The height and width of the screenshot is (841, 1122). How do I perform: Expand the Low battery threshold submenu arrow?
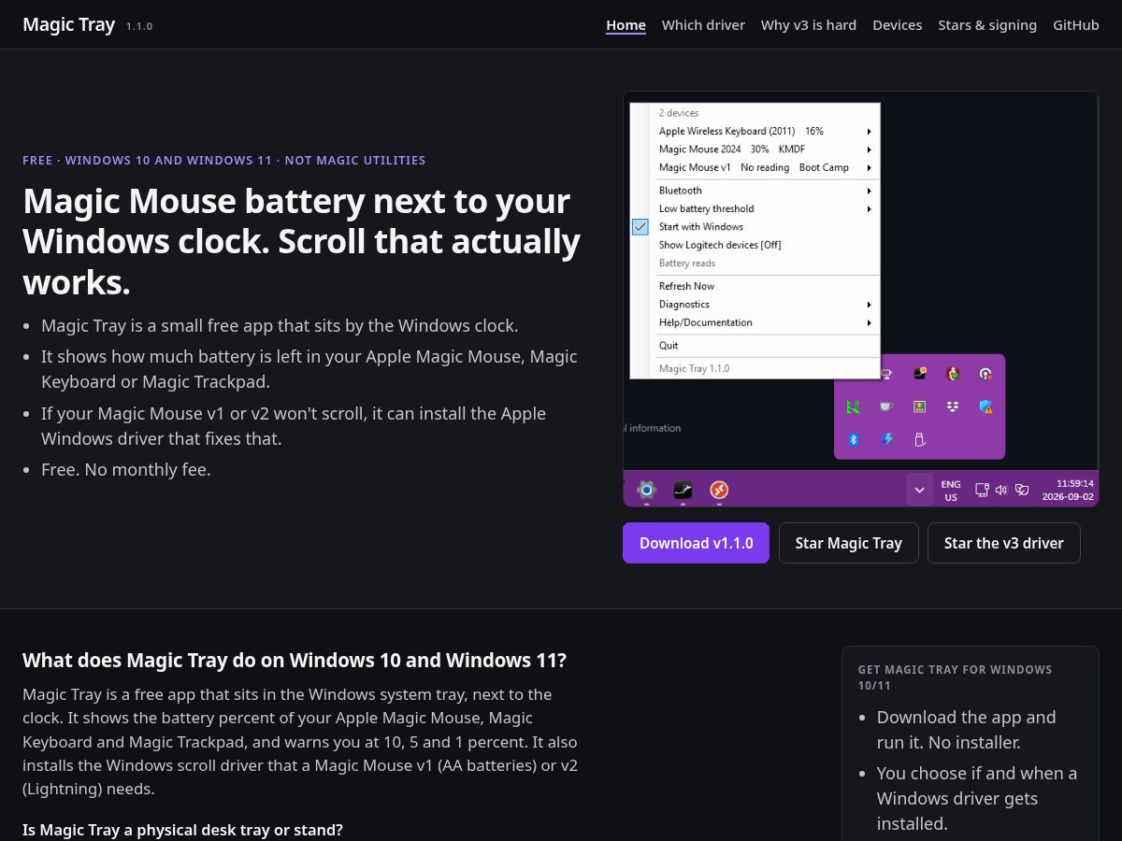tap(869, 209)
